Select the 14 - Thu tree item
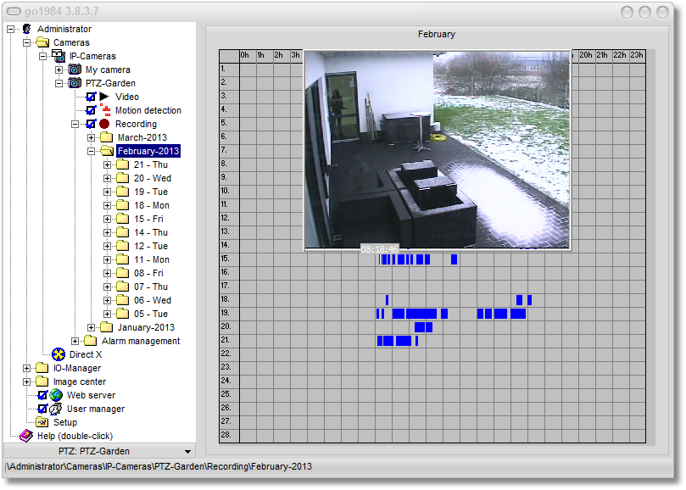Viewport: 686px width, 490px height. click(x=151, y=232)
